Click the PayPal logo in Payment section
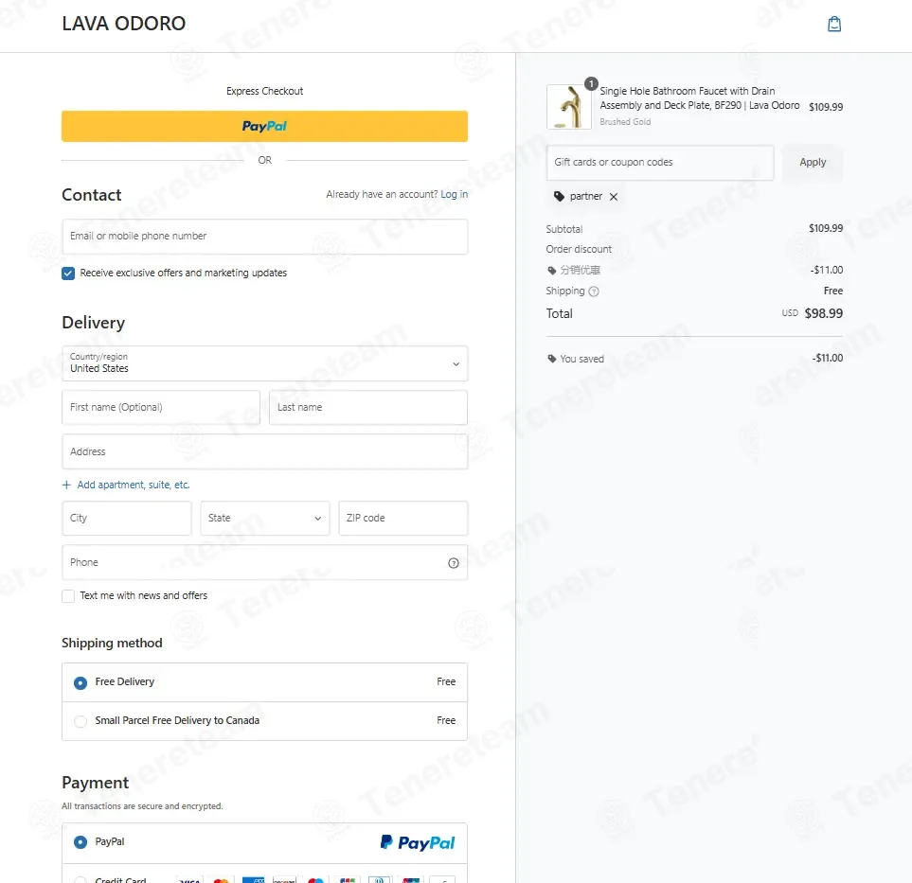This screenshot has width=912, height=883. (x=418, y=842)
